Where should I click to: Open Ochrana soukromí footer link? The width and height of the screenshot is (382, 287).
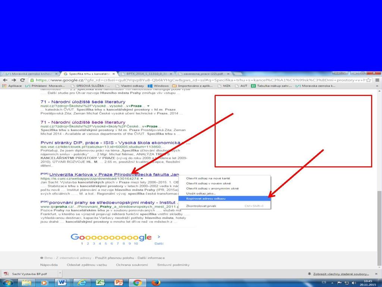point(132,265)
